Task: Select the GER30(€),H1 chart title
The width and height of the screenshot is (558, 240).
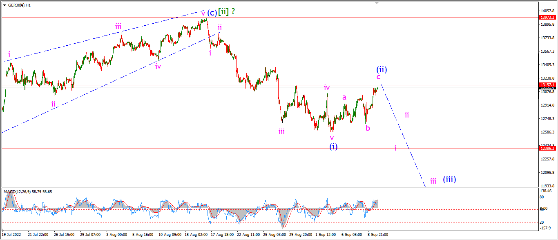Action: (x=20, y=5)
